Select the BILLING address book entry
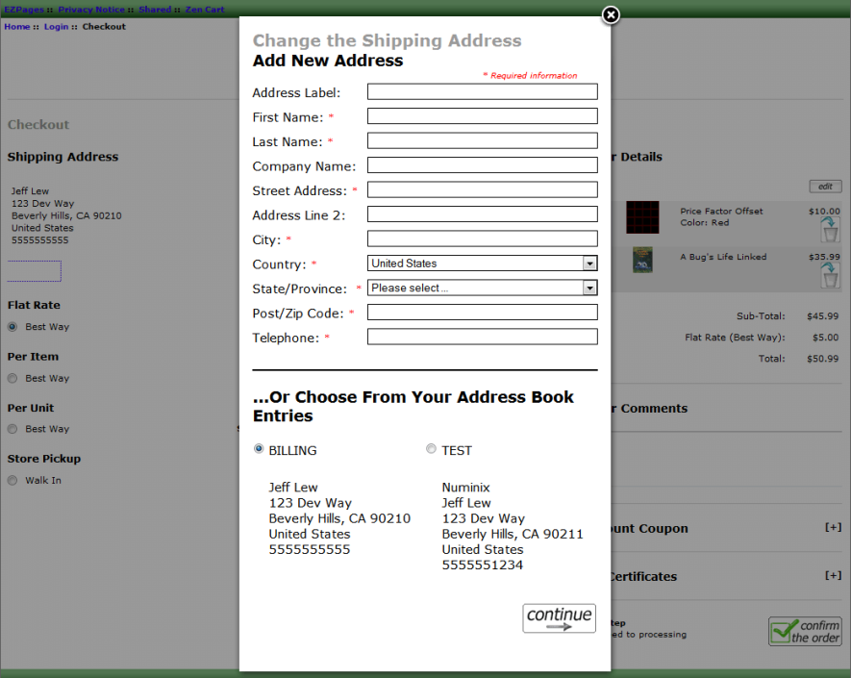 (258, 448)
